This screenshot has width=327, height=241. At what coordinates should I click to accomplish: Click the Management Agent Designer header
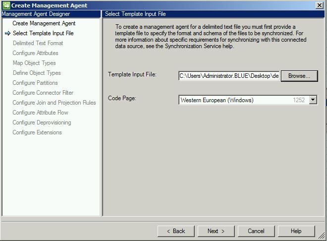(51, 14)
